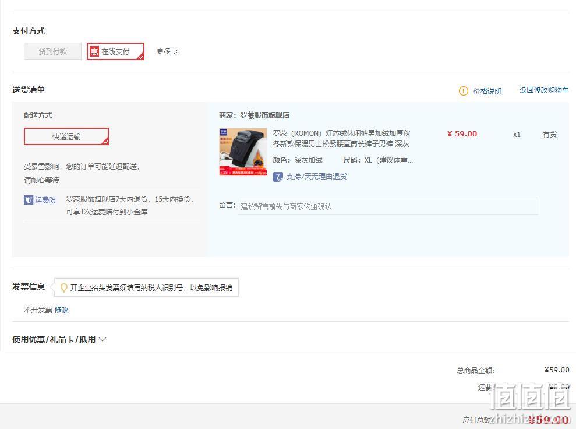Click the 商家: 罗蒙服饰旗舰店 merchant name

click(x=254, y=115)
